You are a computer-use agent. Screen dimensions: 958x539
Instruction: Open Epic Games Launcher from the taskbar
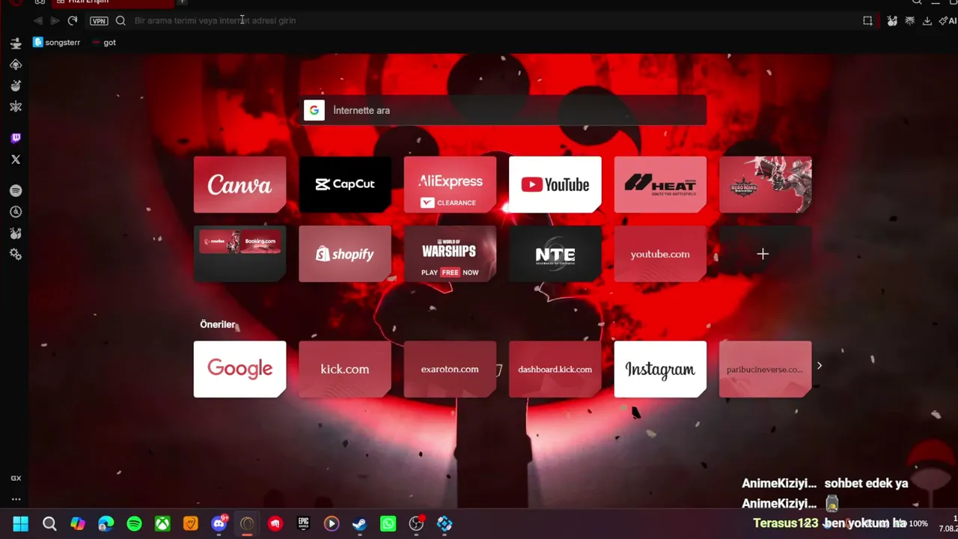pos(303,524)
